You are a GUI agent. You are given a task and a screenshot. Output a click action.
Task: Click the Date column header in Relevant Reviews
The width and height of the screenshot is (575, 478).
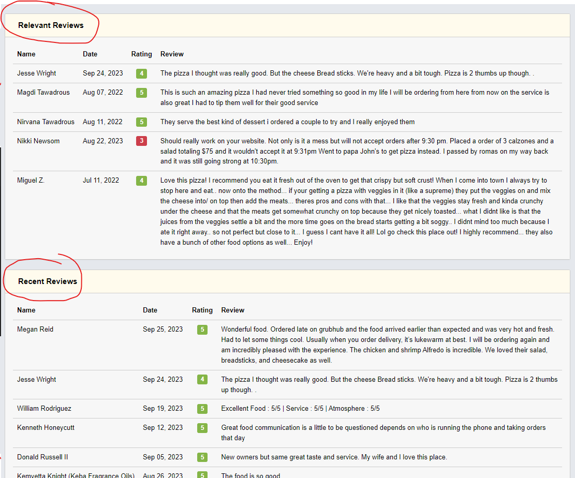click(90, 54)
